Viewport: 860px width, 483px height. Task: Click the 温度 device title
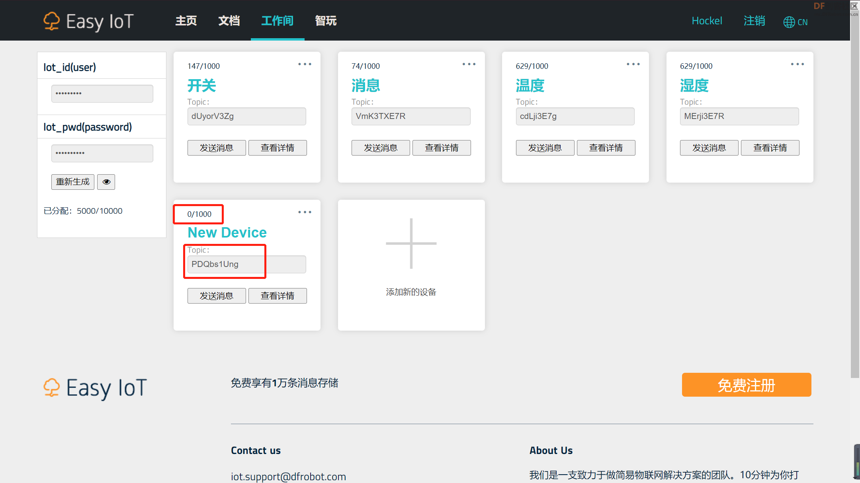pos(530,86)
